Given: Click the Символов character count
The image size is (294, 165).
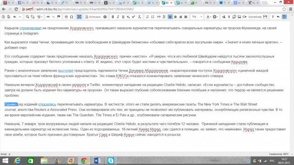Looking at the screenshot, I should click(278, 154).
